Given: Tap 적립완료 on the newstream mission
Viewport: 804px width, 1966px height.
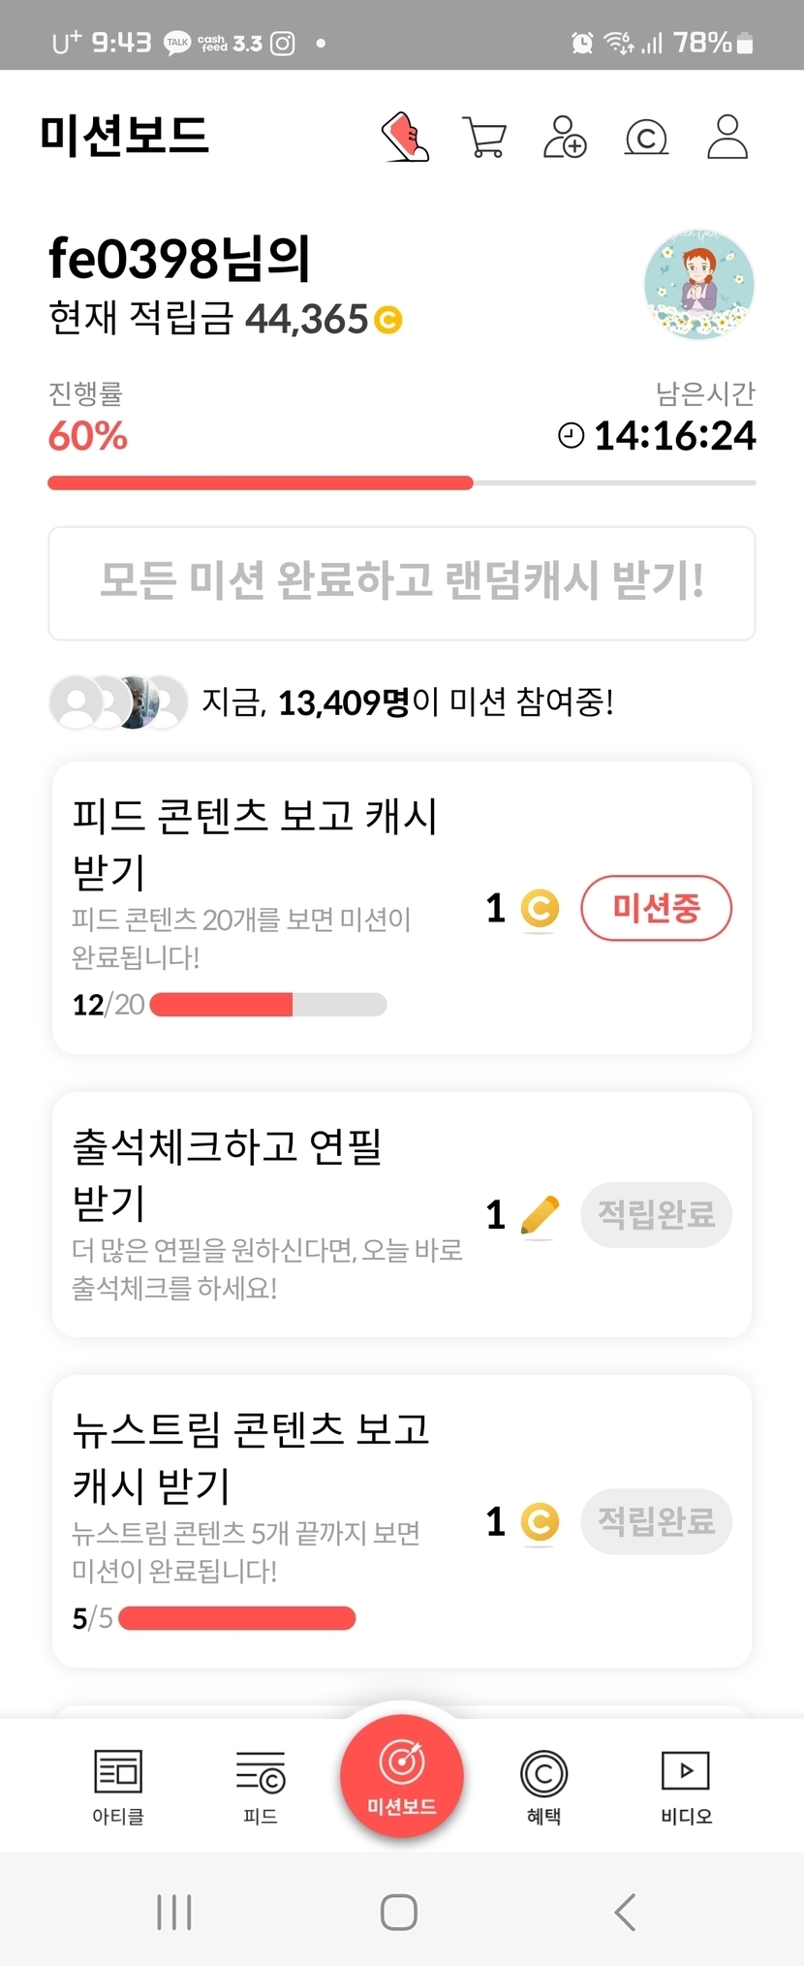Looking at the screenshot, I should (656, 1521).
